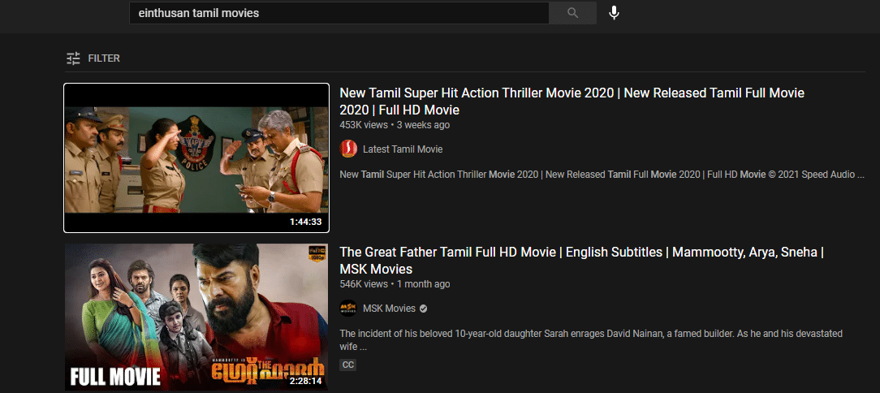Play The Great Father movie thumbnail
The image size is (880, 393).
196,317
